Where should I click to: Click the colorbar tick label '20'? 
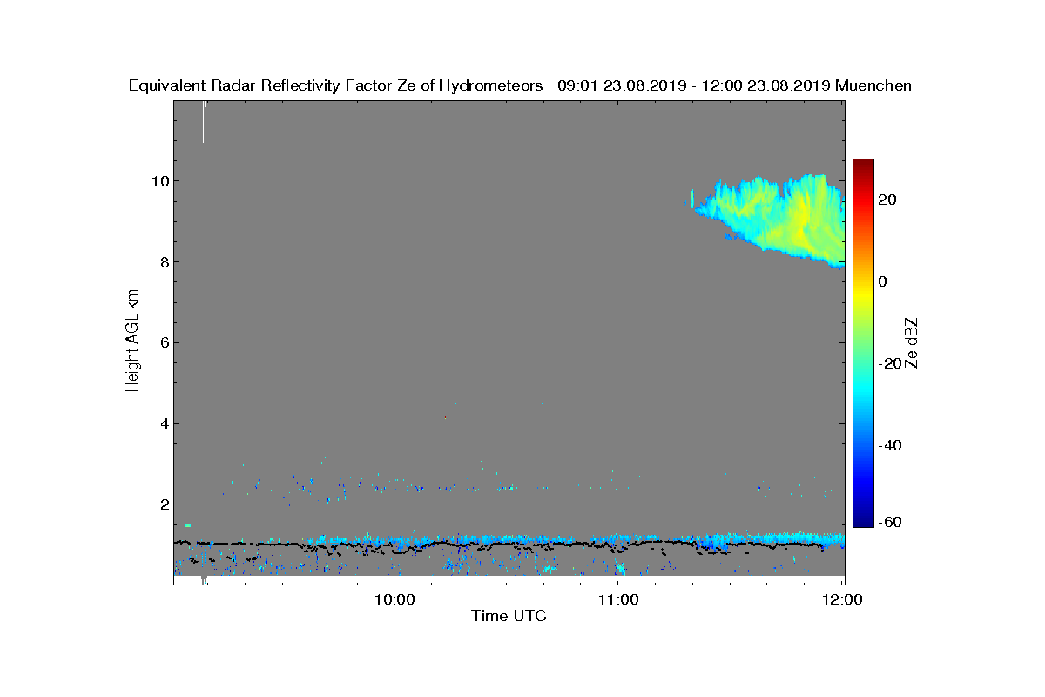[x=888, y=200]
